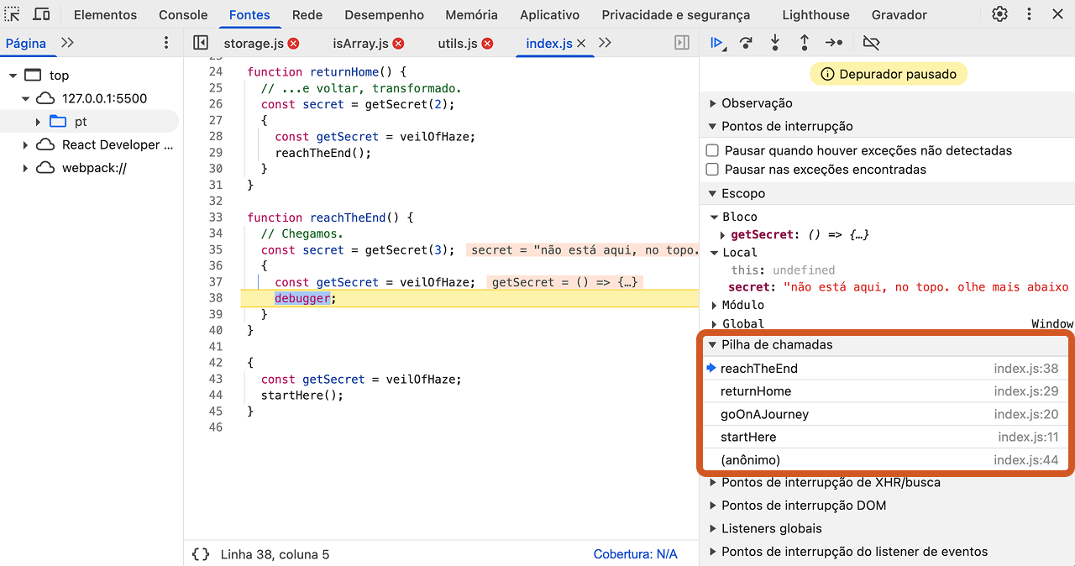The width and height of the screenshot is (1075, 566).
Task: Click error icon on isArray.js tab
Action: click(x=398, y=43)
